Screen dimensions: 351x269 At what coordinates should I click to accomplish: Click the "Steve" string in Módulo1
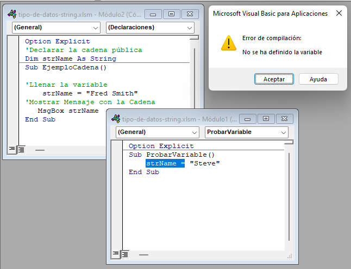[x=205, y=163]
